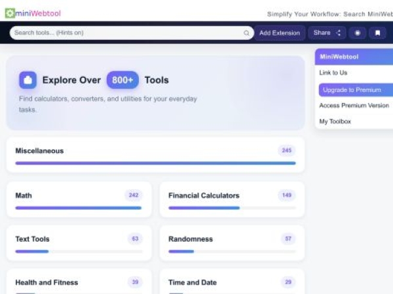
Task: Click the search magnifier icon
Action: pyautogui.click(x=246, y=33)
